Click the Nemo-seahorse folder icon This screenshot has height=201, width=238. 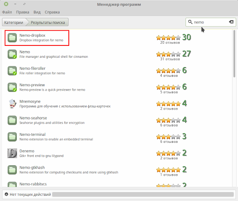tap(12, 120)
